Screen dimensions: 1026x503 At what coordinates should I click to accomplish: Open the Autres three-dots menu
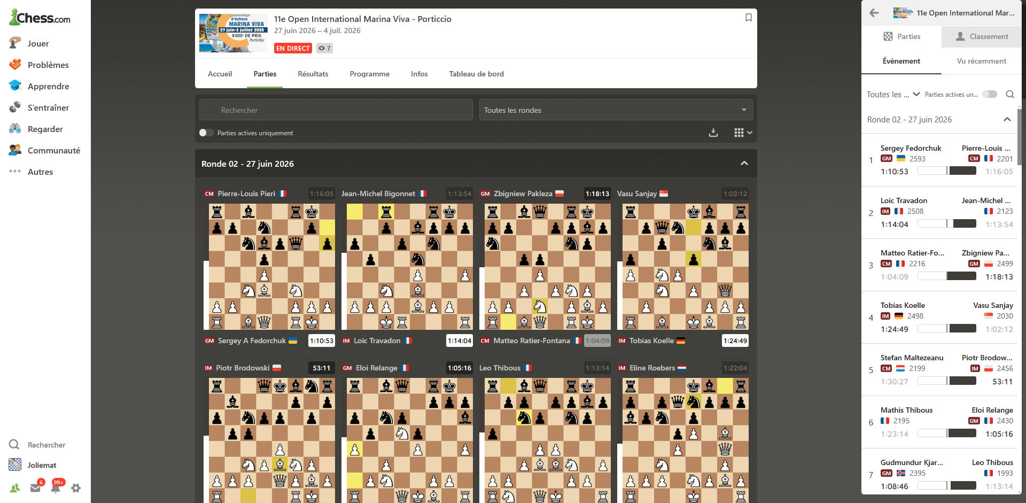15,172
